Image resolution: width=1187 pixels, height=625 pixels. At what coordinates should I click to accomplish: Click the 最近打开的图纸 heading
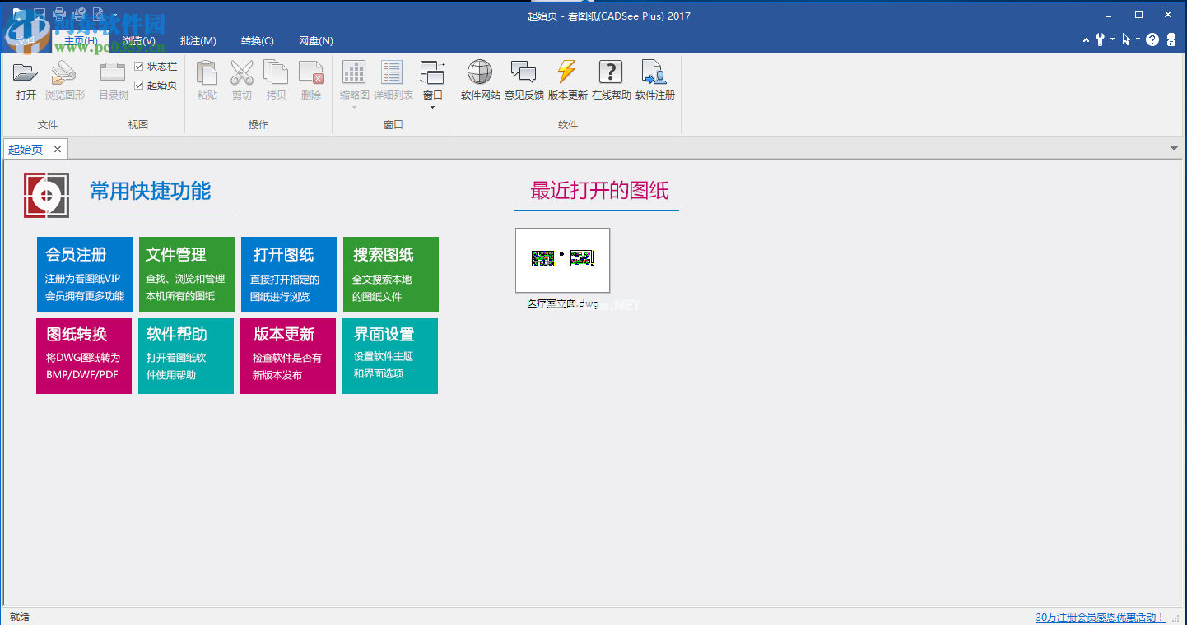(x=599, y=191)
